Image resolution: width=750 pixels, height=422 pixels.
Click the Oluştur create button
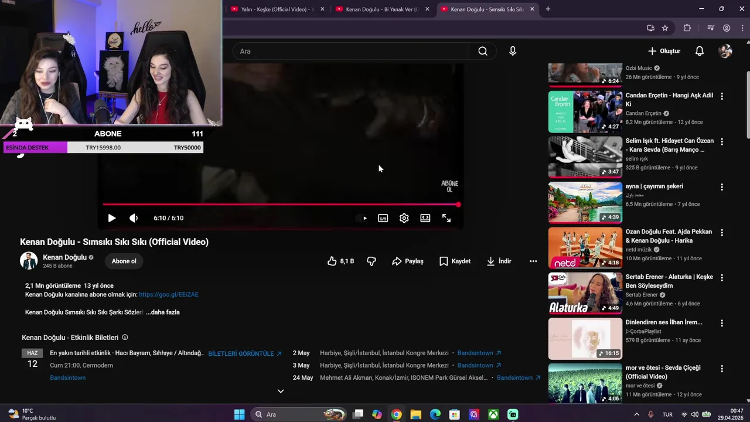tap(664, 51)
